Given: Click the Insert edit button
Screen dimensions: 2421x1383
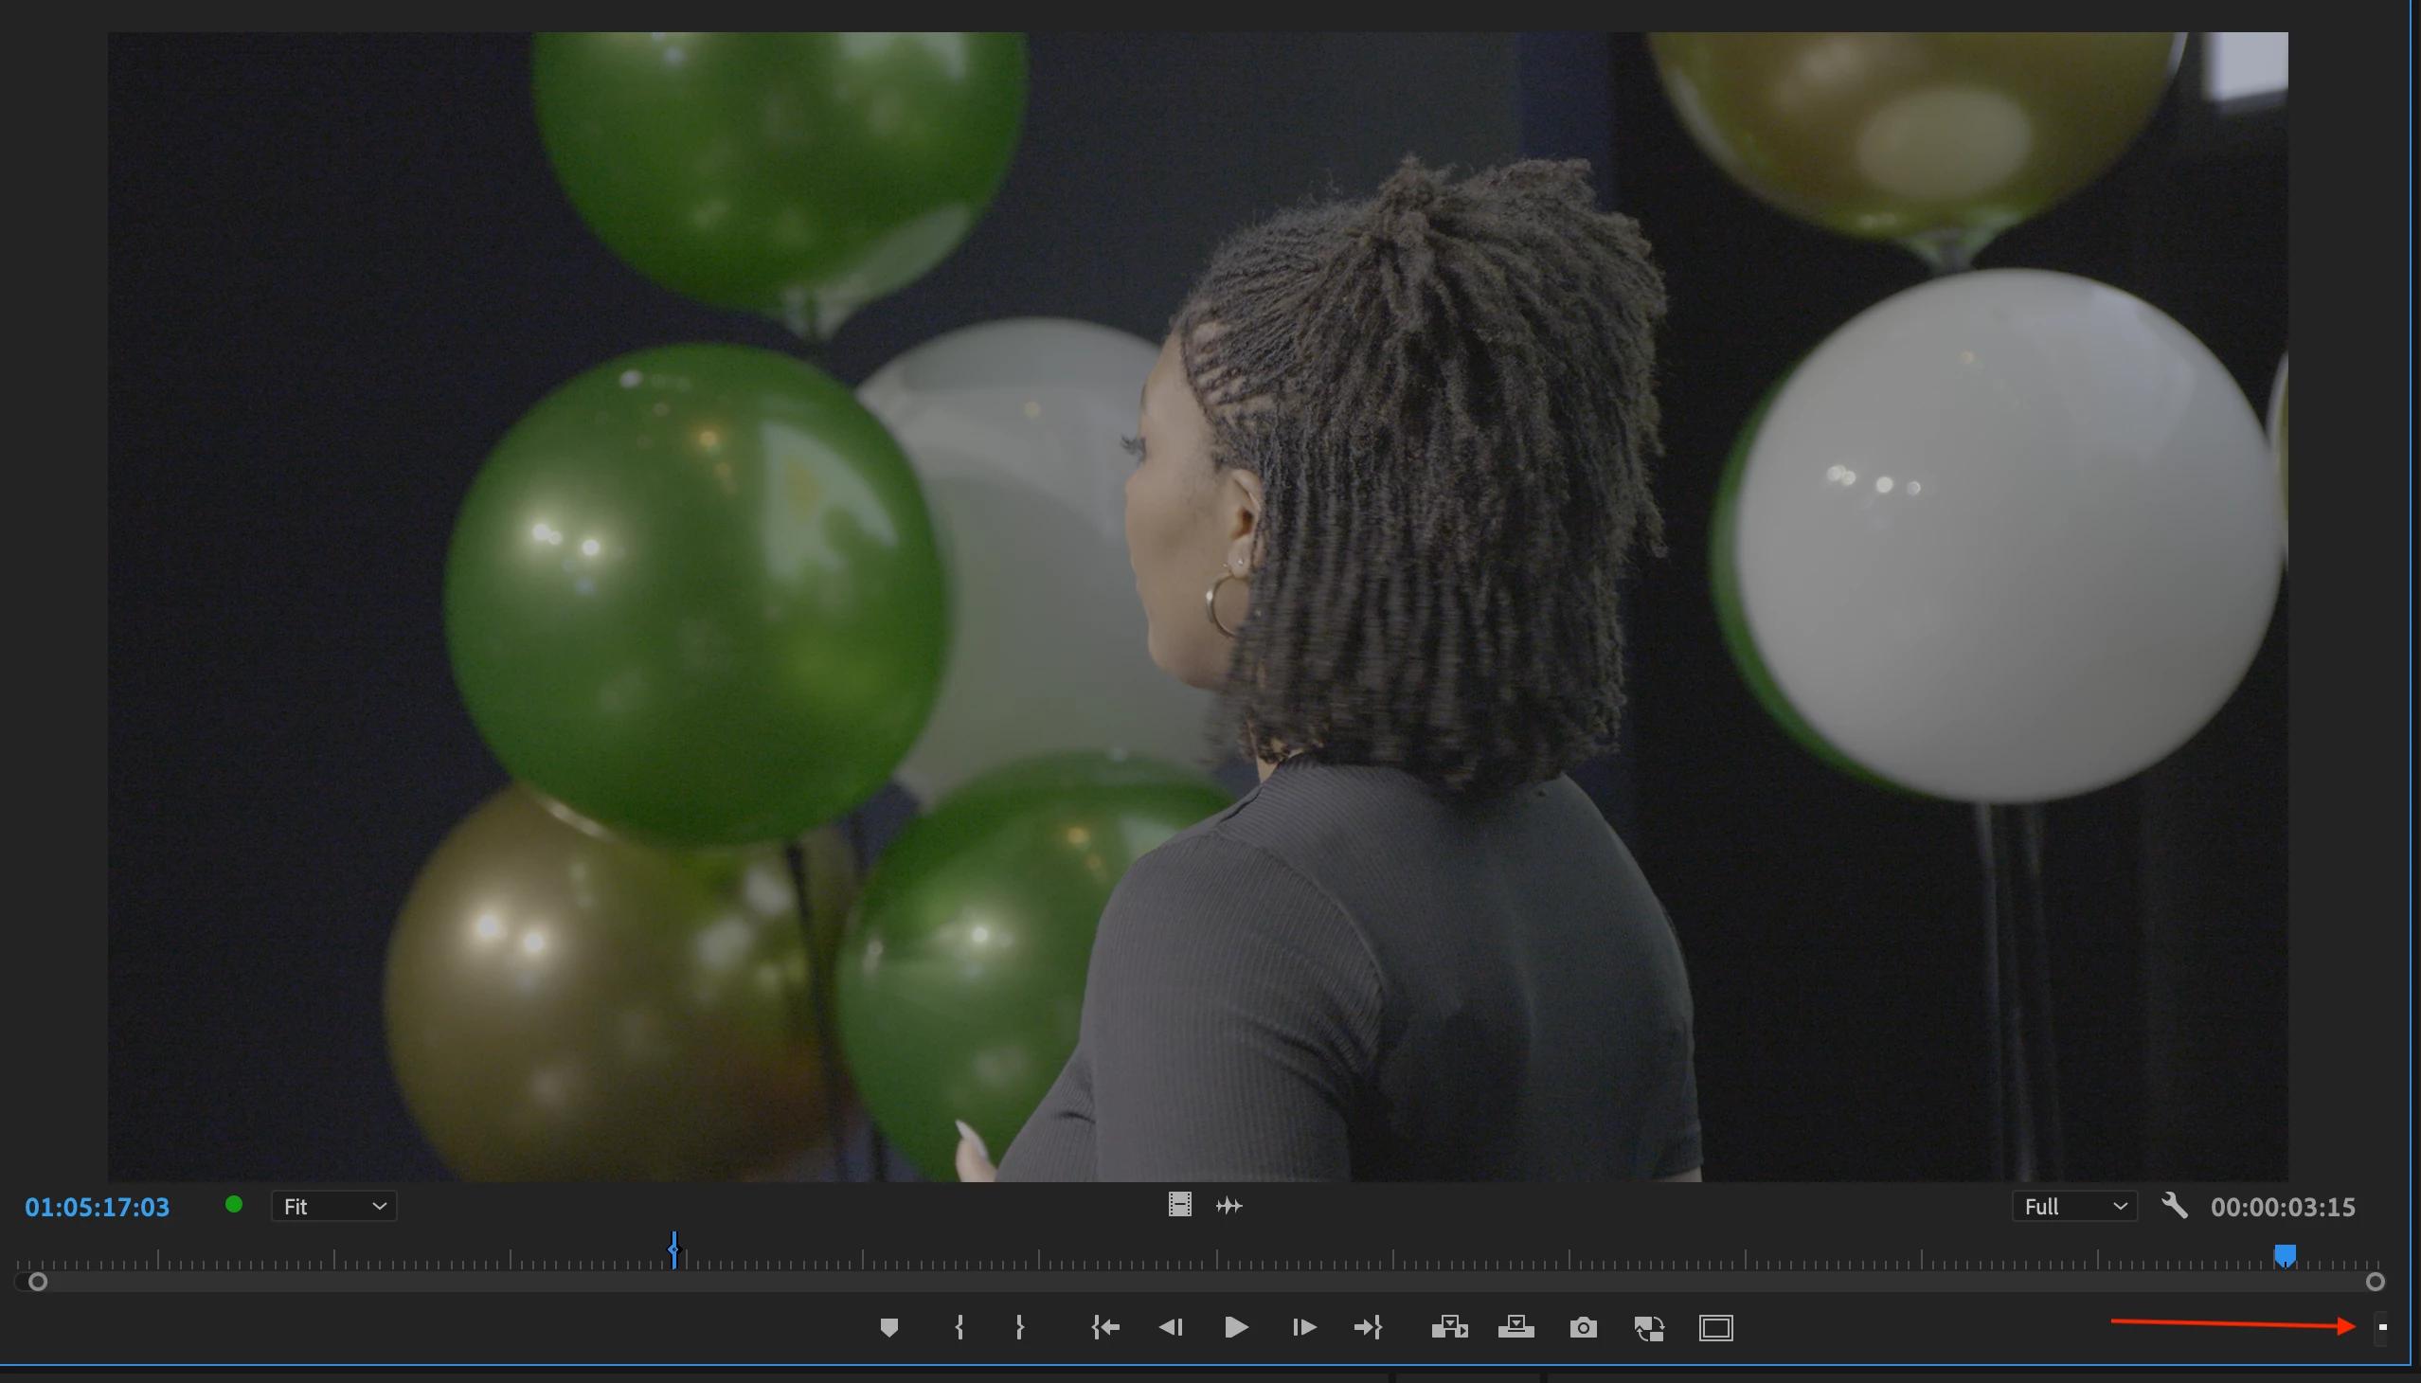Looking at the screenshot, I should (1449, 1327).
